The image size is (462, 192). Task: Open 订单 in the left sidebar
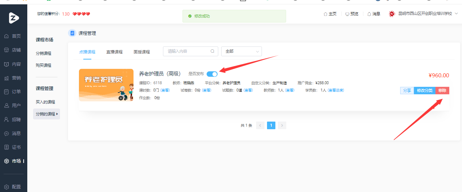click(13, 91)
